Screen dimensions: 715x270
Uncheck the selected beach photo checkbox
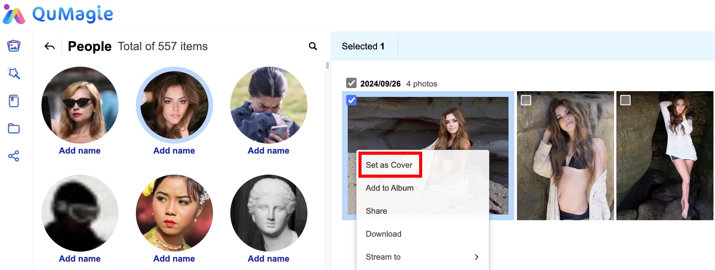click(351, 100)
